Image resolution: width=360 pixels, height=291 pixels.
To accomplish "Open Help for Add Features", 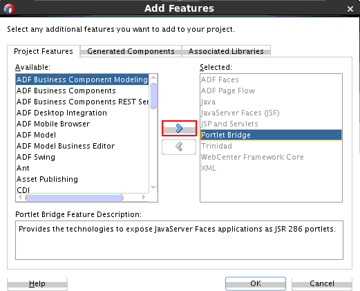I will (x=37, y=283).
